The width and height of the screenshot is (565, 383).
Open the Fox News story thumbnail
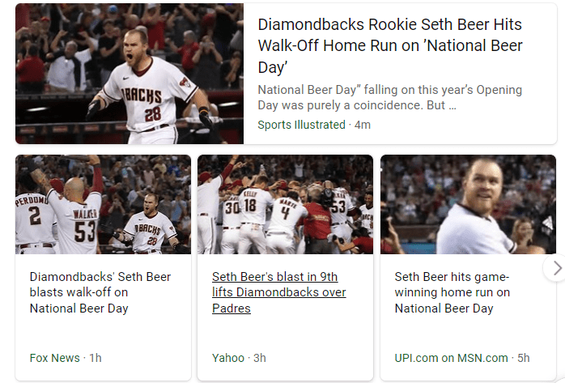(x=103, y=204)
